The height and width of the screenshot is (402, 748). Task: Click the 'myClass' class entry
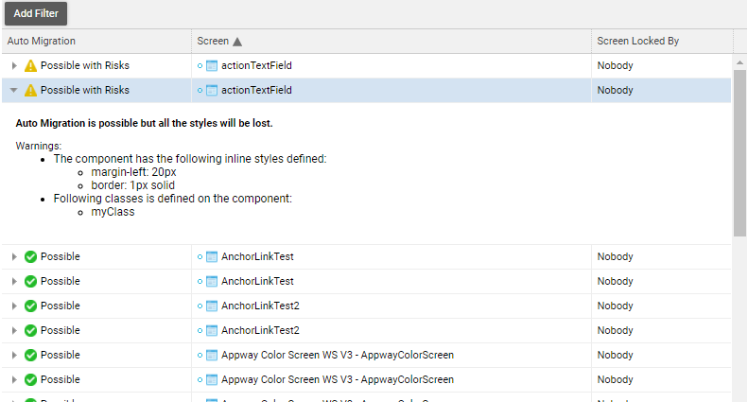coord(113,212)
